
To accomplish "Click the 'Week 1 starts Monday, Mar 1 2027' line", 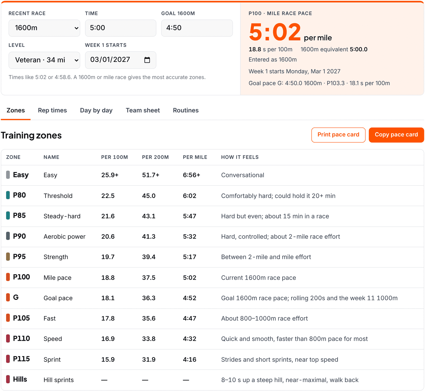I will point(294,71).
